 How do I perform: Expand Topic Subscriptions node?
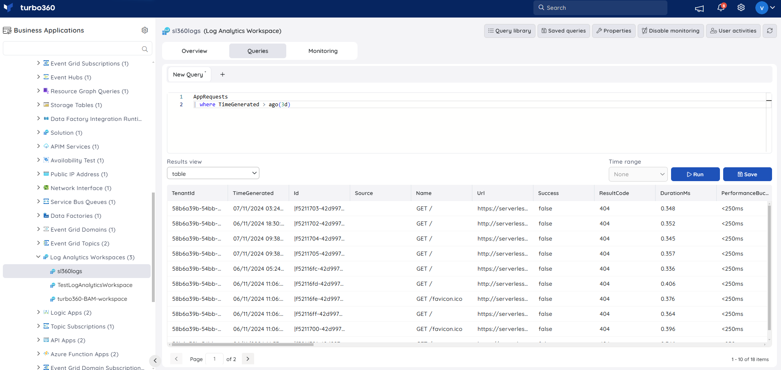[38, 326]
